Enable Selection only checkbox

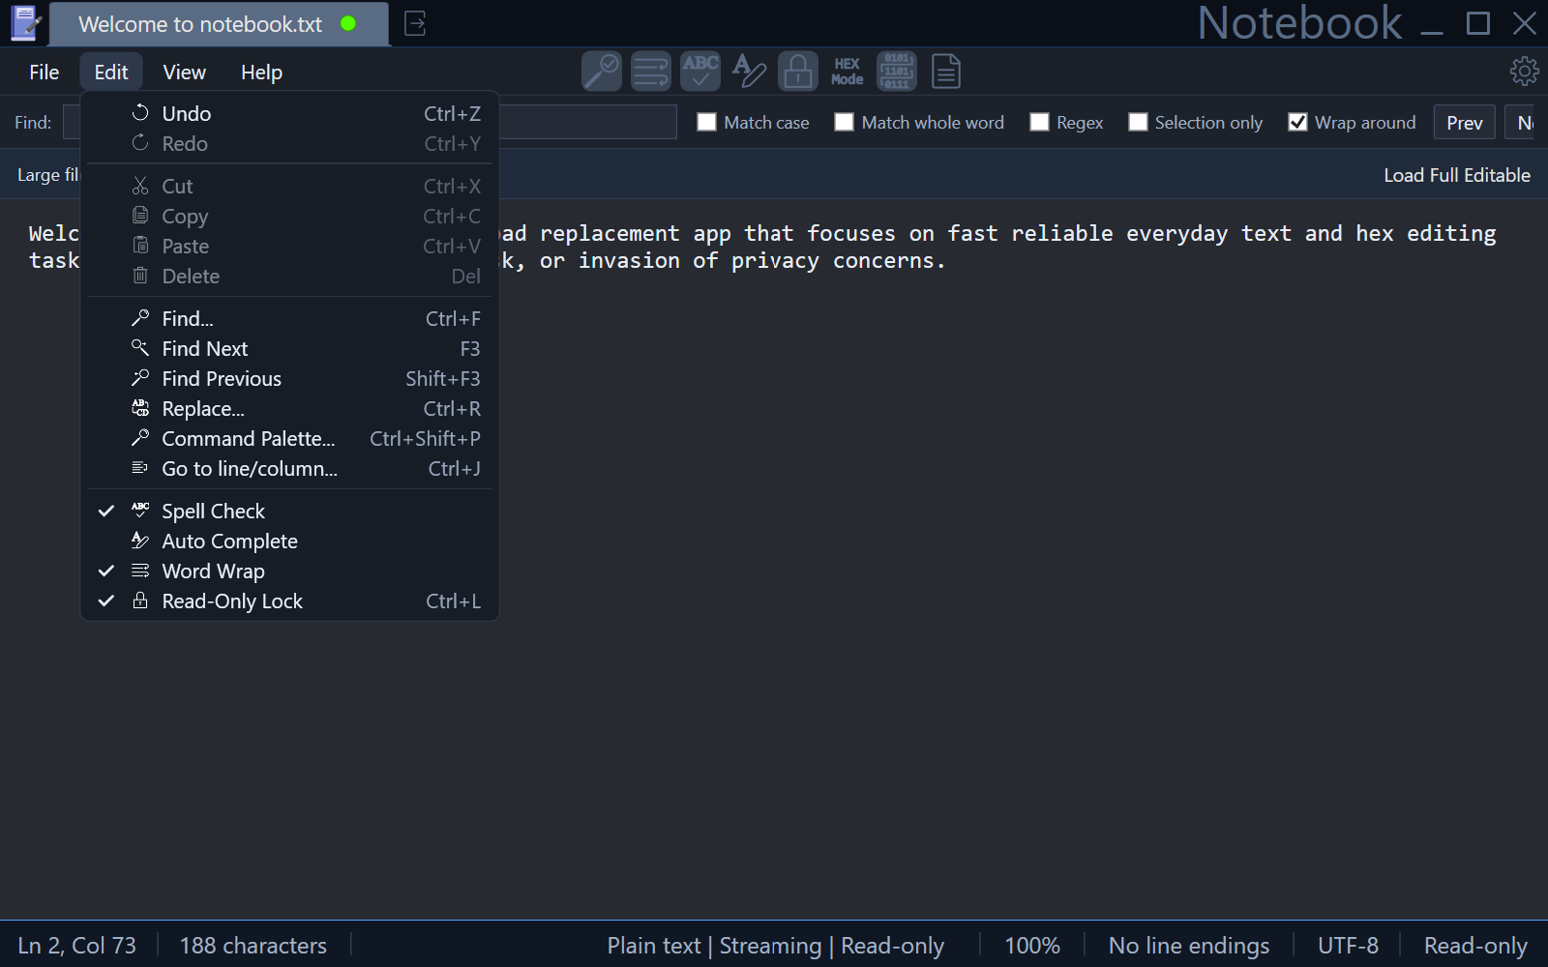tap(1139, 122)
